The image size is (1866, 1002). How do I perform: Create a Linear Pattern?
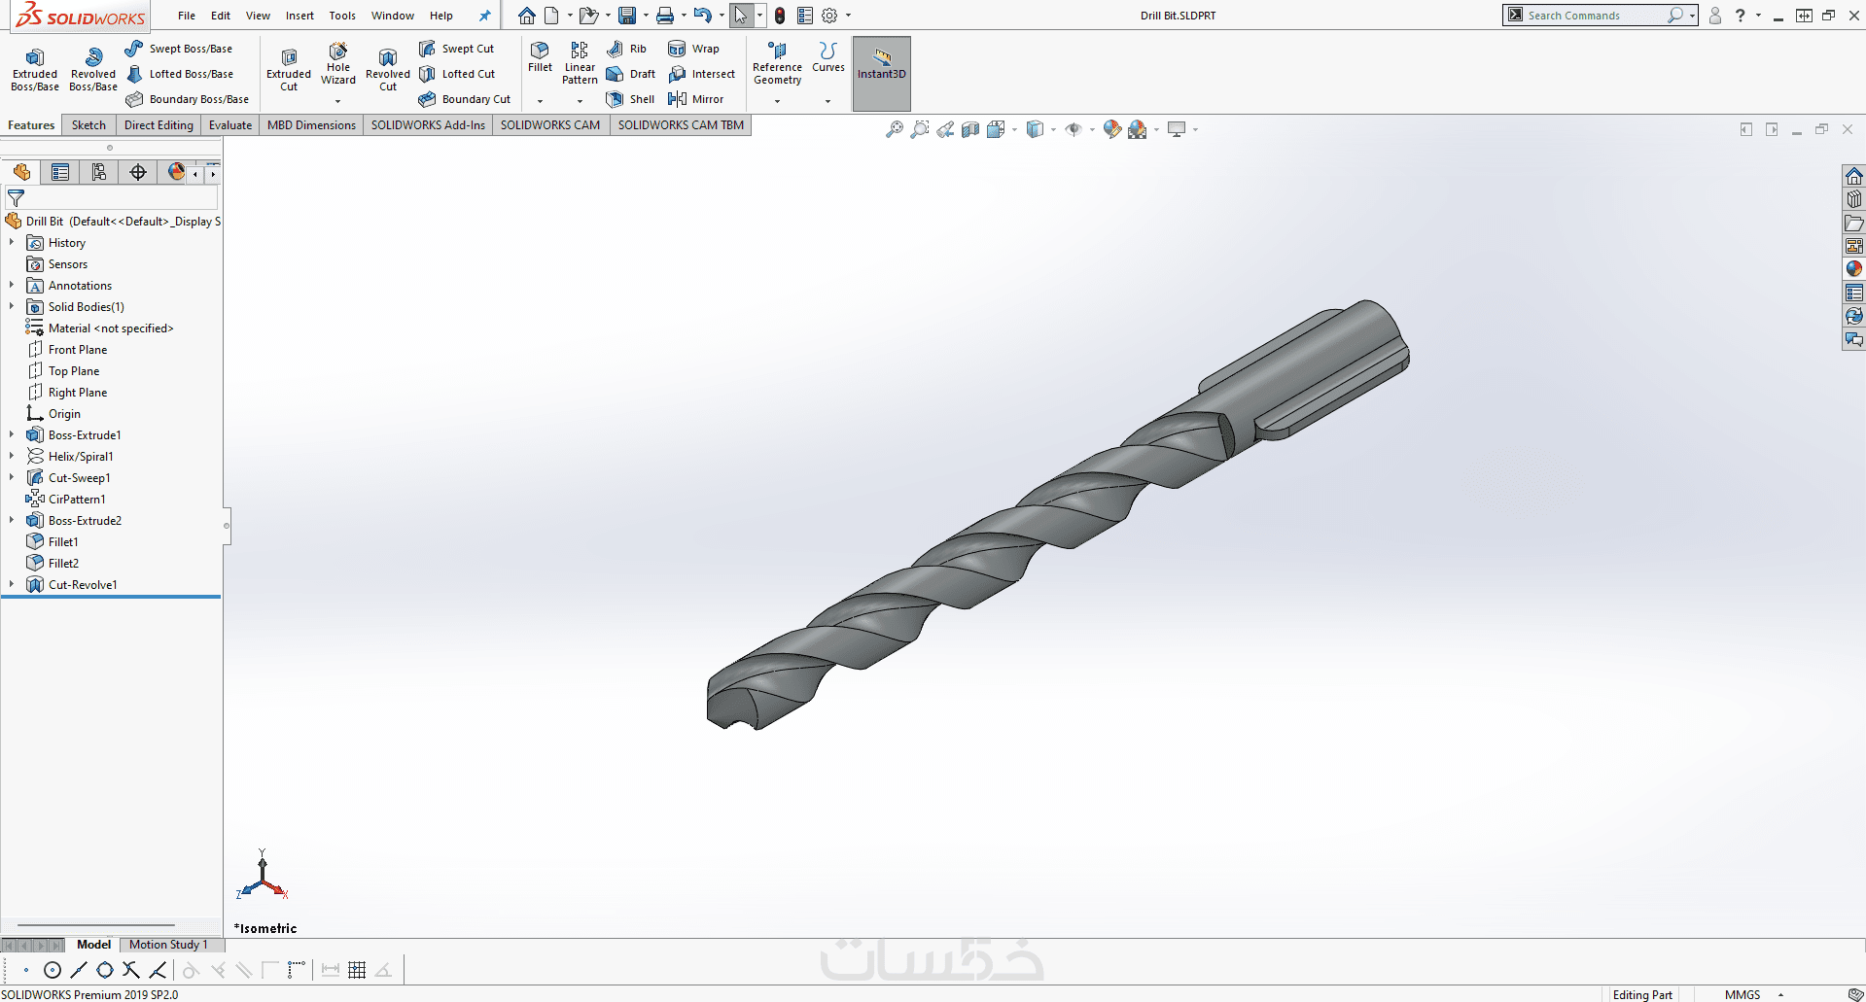click(x=580, y=63)
